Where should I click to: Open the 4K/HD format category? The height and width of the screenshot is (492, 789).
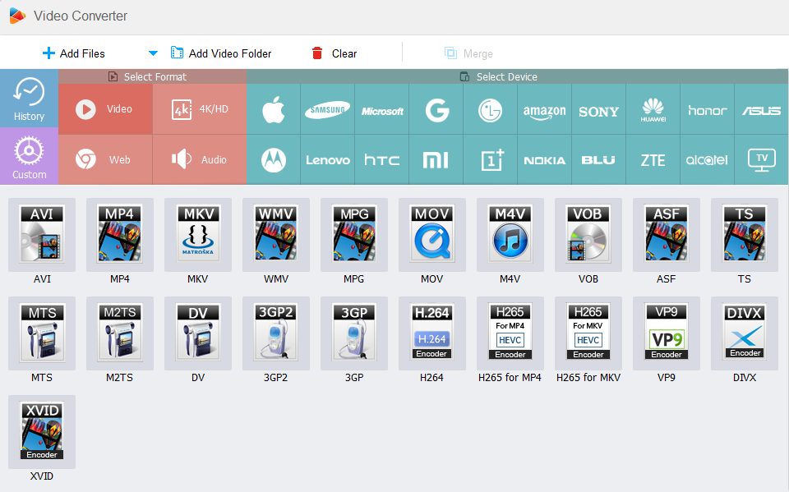click(x=199, y=109)
